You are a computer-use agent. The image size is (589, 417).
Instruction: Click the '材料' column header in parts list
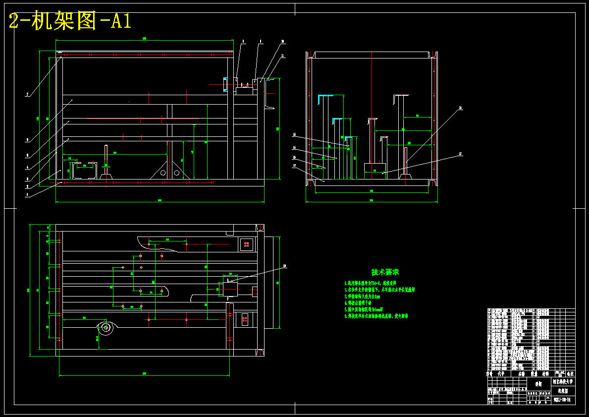pyautogui.click(x=545, y=374)
